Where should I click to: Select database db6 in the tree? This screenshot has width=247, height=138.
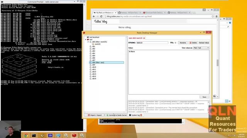pyautogui.click(x=93, y=58)
